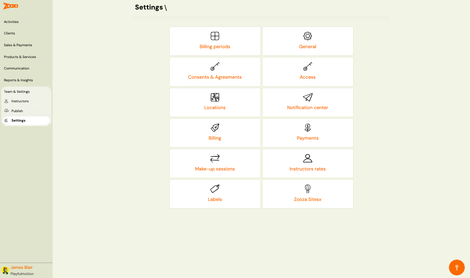Select the General settings gear icon

click(308, 36)
